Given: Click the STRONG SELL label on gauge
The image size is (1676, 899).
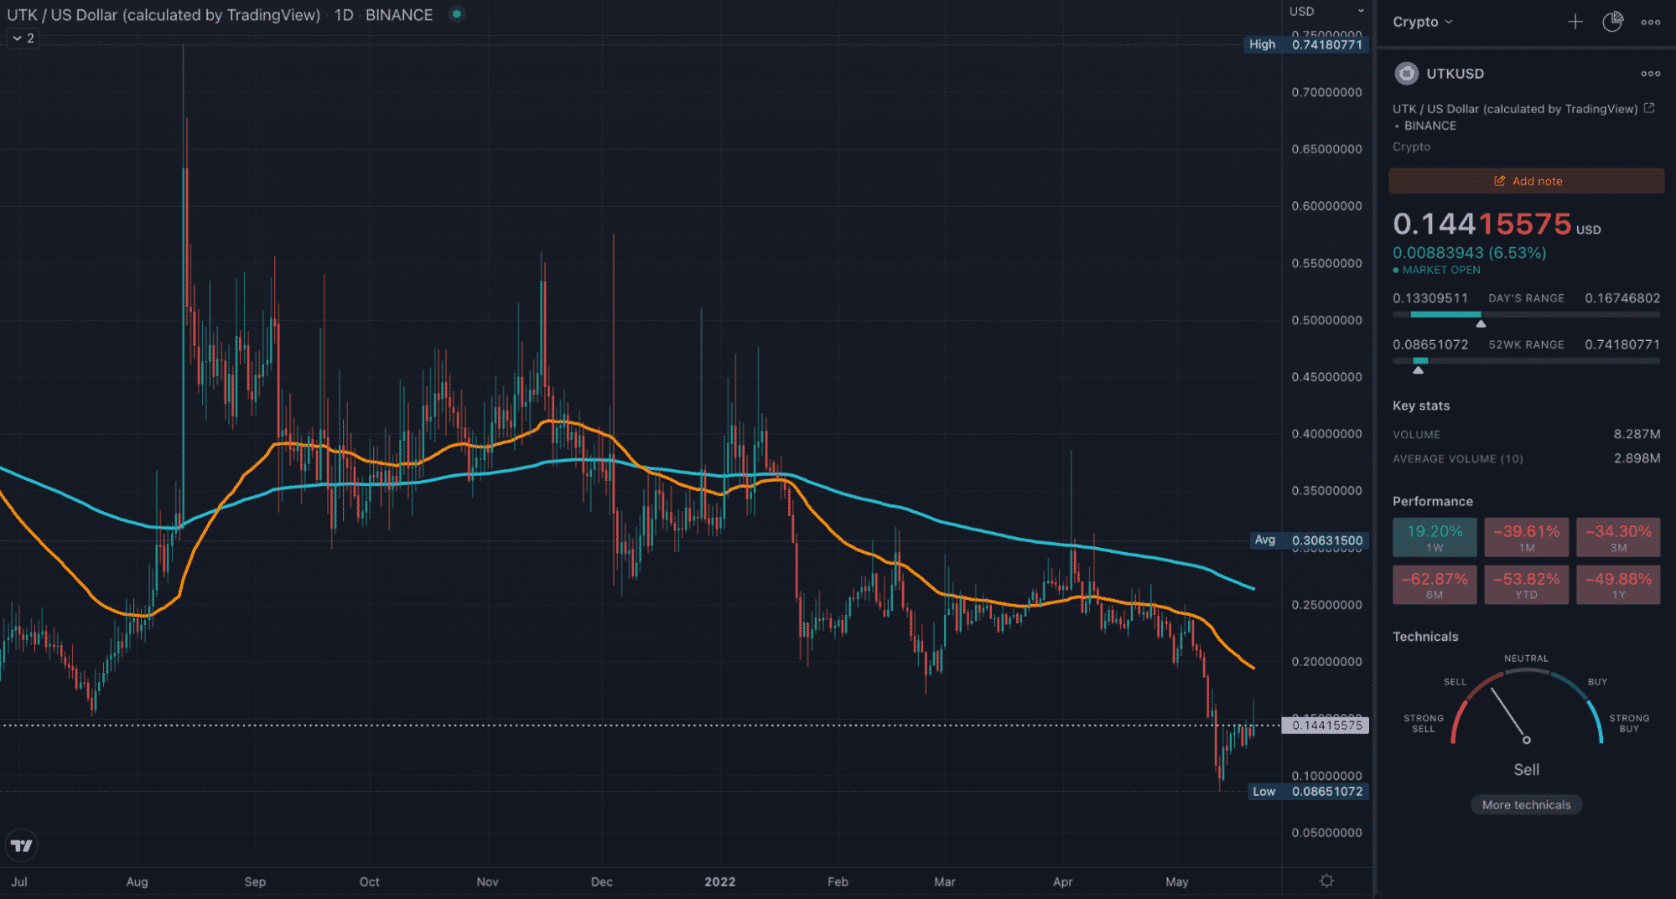Looking at the screenshot, I should click(x=1424, y=724).
